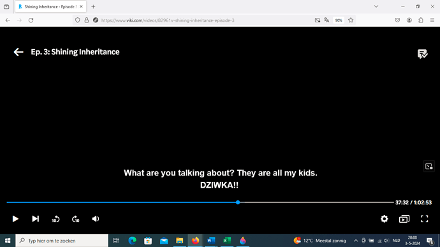
Task: Open system volume control in tray
Action: (386, 241)
